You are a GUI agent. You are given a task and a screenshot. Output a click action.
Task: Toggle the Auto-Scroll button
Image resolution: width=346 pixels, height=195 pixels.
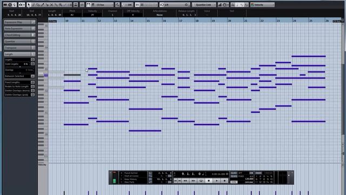coord(21,5)
